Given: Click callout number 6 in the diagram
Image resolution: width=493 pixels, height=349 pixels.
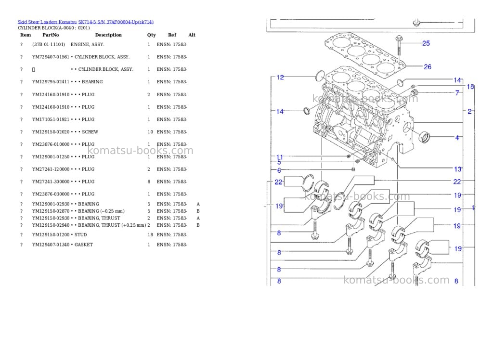Looking at the screenshot, I should (279, 170).
